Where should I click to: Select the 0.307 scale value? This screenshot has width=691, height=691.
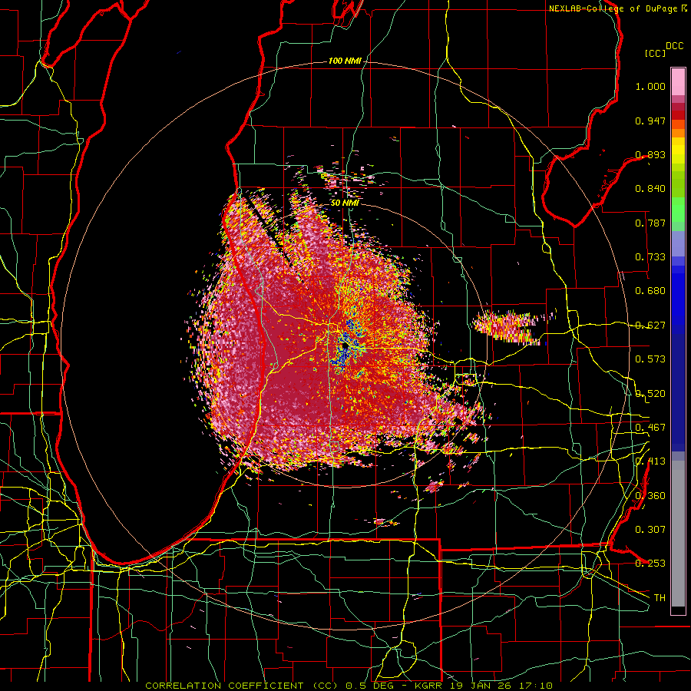(650, 530)
